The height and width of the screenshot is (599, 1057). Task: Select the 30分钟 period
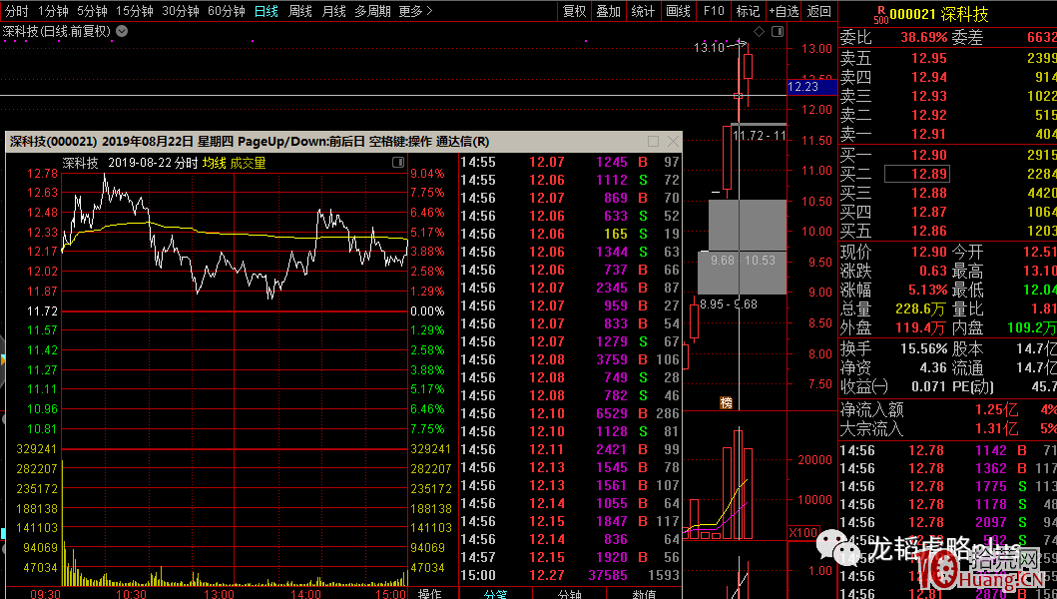[180, 11]
